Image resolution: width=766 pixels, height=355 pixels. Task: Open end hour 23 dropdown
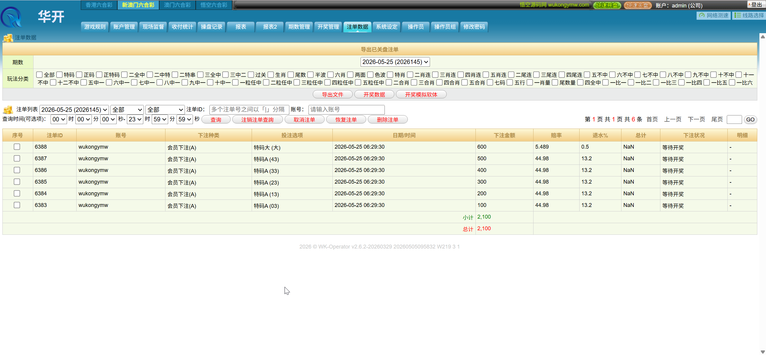(x=135, y=119)
